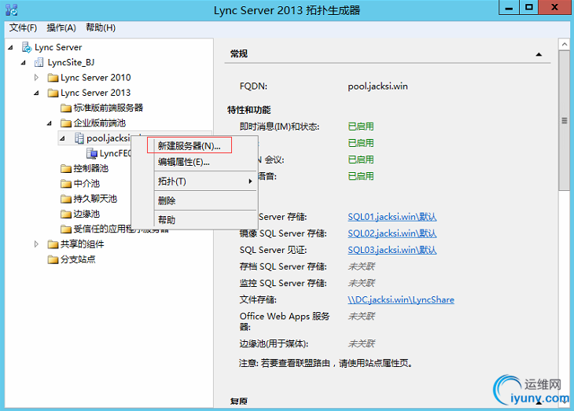Expand the 共享的组件 node
574x411 pixels.
pyautogui.click(x=36, y=244)
